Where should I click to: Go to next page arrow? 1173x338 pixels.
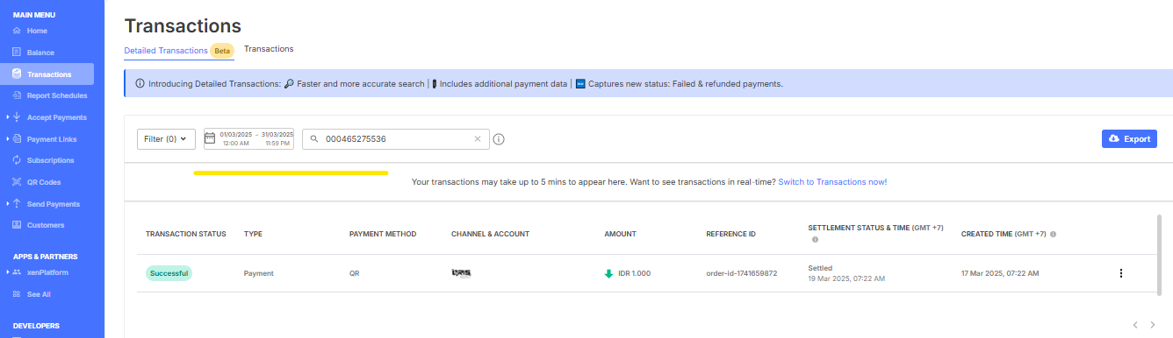[1153, 325]
